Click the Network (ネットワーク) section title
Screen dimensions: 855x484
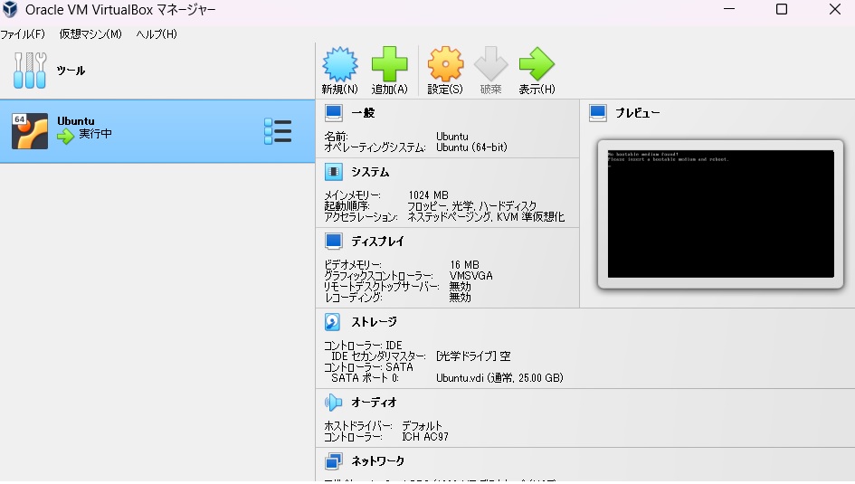coord(378,461)
